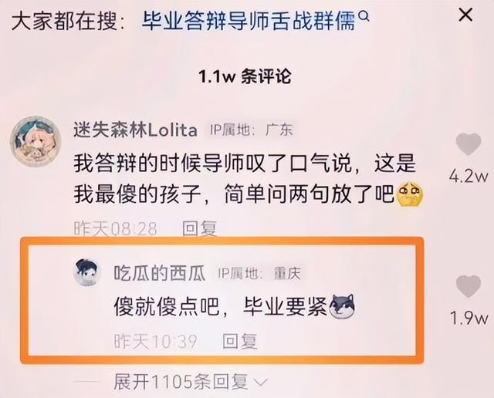
Task: Close the comments panel with X
Action: tap(465, 15)
